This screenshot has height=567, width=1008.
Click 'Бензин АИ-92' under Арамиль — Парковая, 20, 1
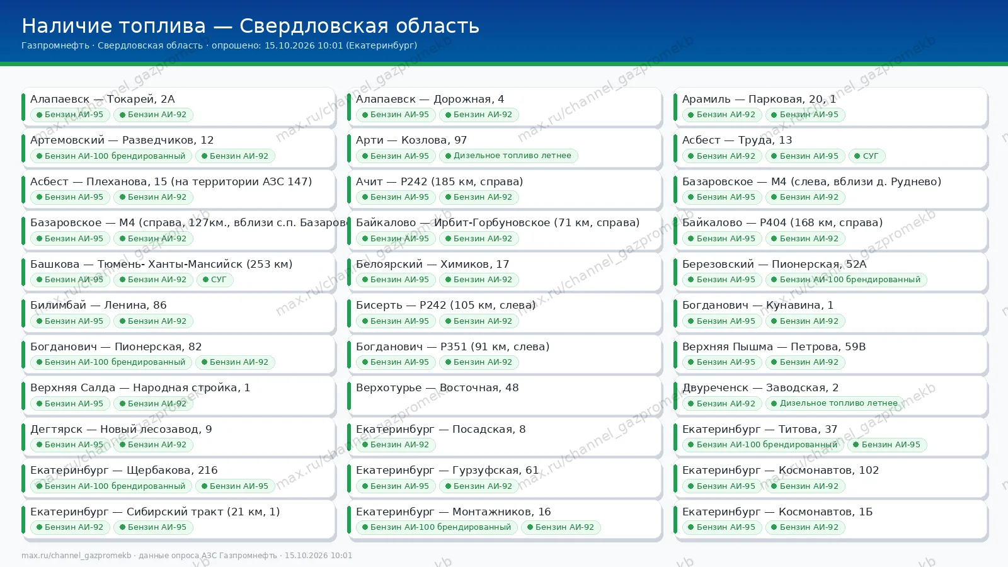(722, 115)
